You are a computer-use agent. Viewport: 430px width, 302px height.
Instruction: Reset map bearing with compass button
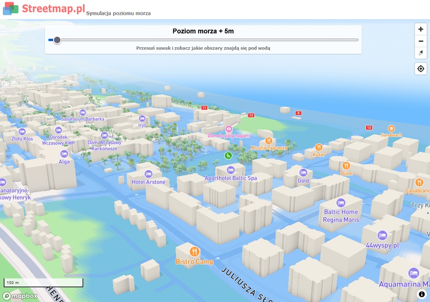(420, 53)
